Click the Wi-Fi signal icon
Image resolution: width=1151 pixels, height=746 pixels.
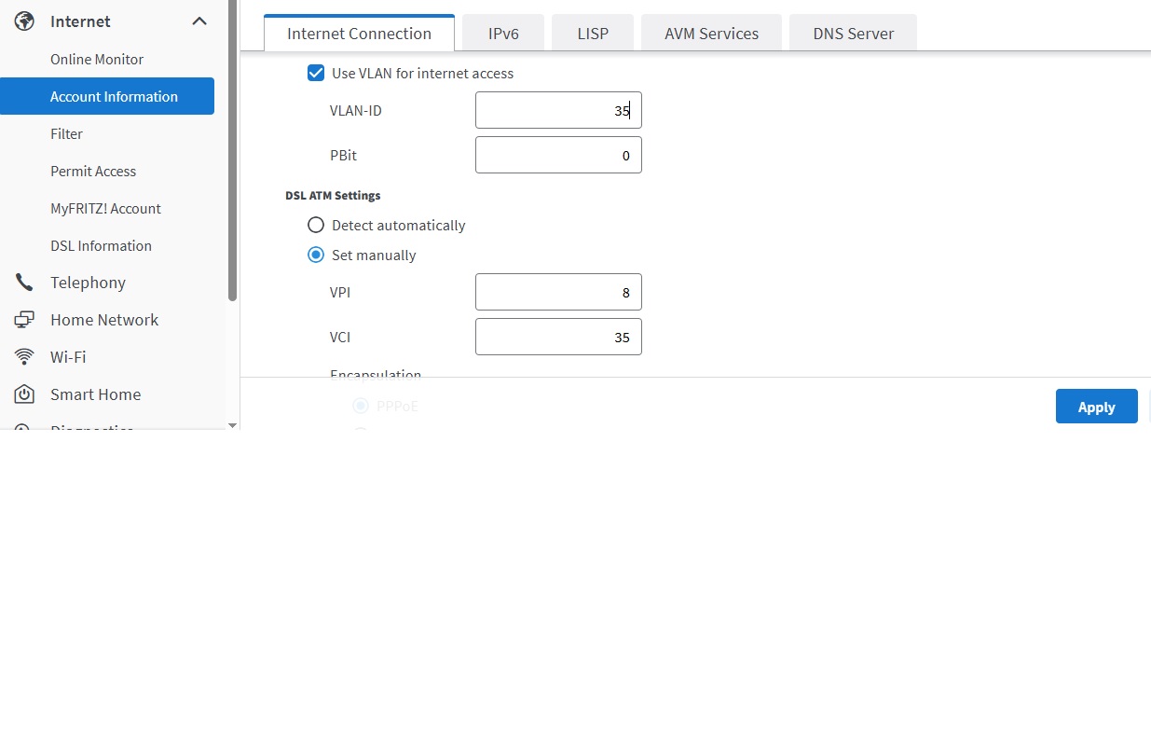coord(25,357)
